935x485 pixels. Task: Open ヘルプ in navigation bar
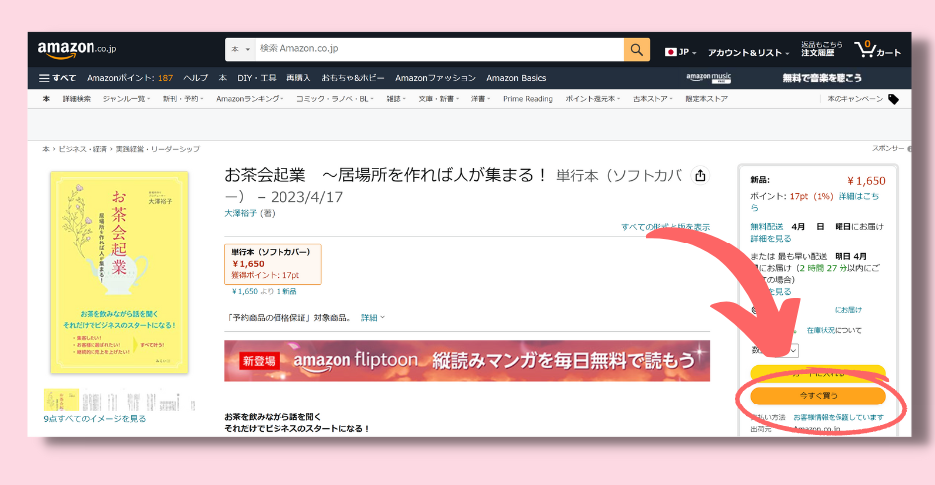196,78
